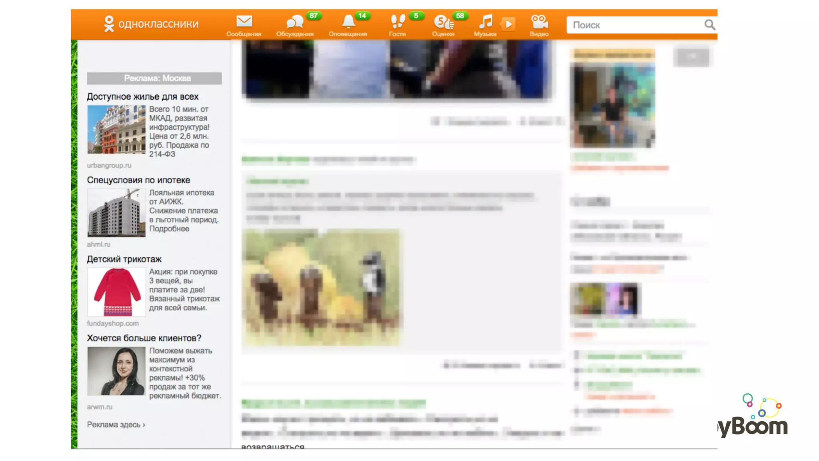The image size is (819, 461).
Task: Open ad headline Хочется больше клиентов?
Action: [x=144, y=338]
